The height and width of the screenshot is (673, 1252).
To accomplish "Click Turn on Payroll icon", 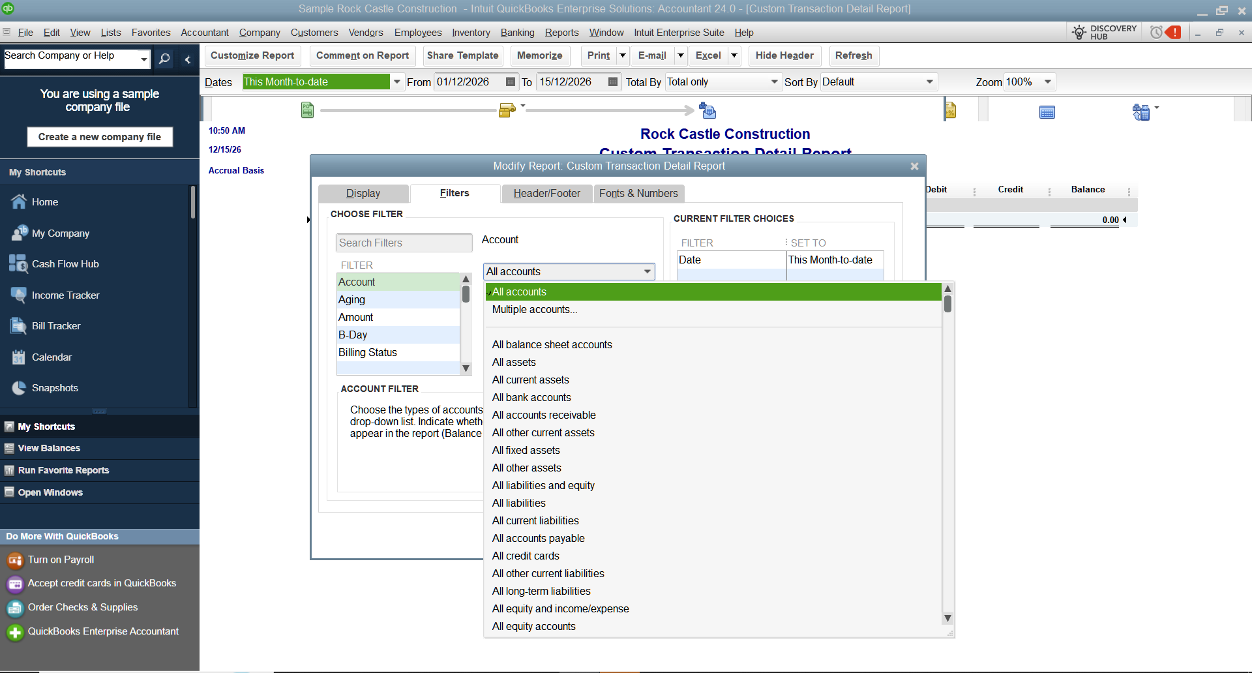I will pyautogui.click(x=15, y=560).
